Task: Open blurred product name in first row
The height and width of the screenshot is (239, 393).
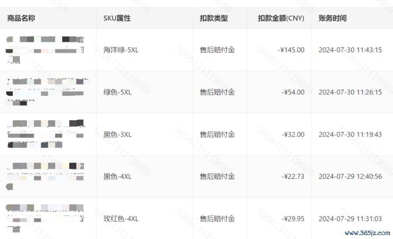Action: [x=45, y=50]
